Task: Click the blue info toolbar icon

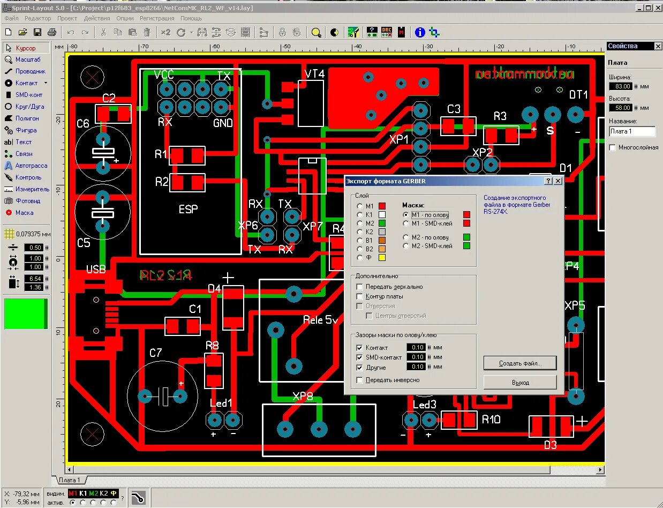Action: (x=420, y=33)
